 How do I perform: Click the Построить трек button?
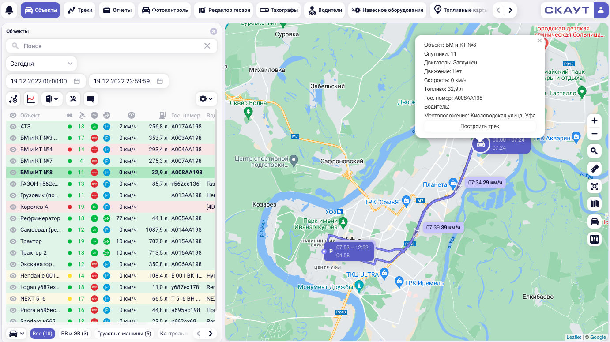click(x=480, y=126)
